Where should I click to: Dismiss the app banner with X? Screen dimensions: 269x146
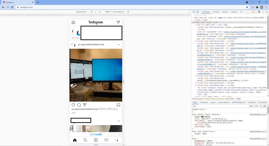pos(120,134)
